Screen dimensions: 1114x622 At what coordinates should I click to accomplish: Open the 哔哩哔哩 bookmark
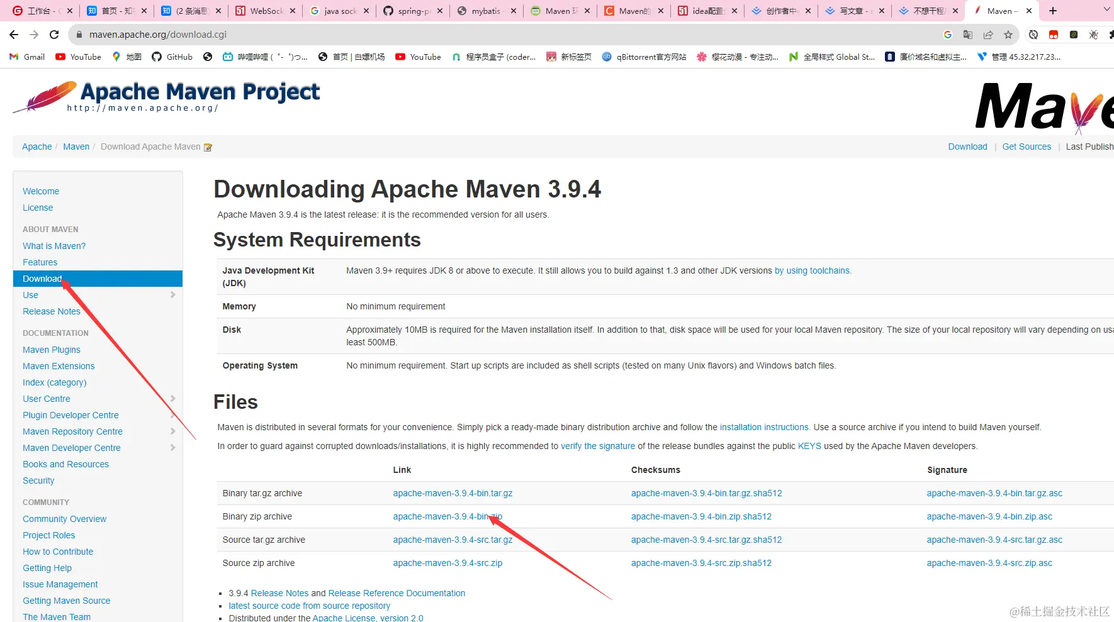point(265,57)
